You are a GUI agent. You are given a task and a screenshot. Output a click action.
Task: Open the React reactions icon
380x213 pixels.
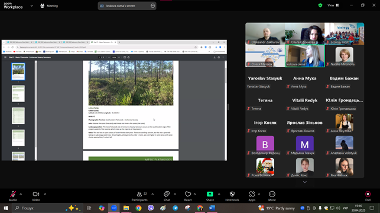tap(188, 194)
